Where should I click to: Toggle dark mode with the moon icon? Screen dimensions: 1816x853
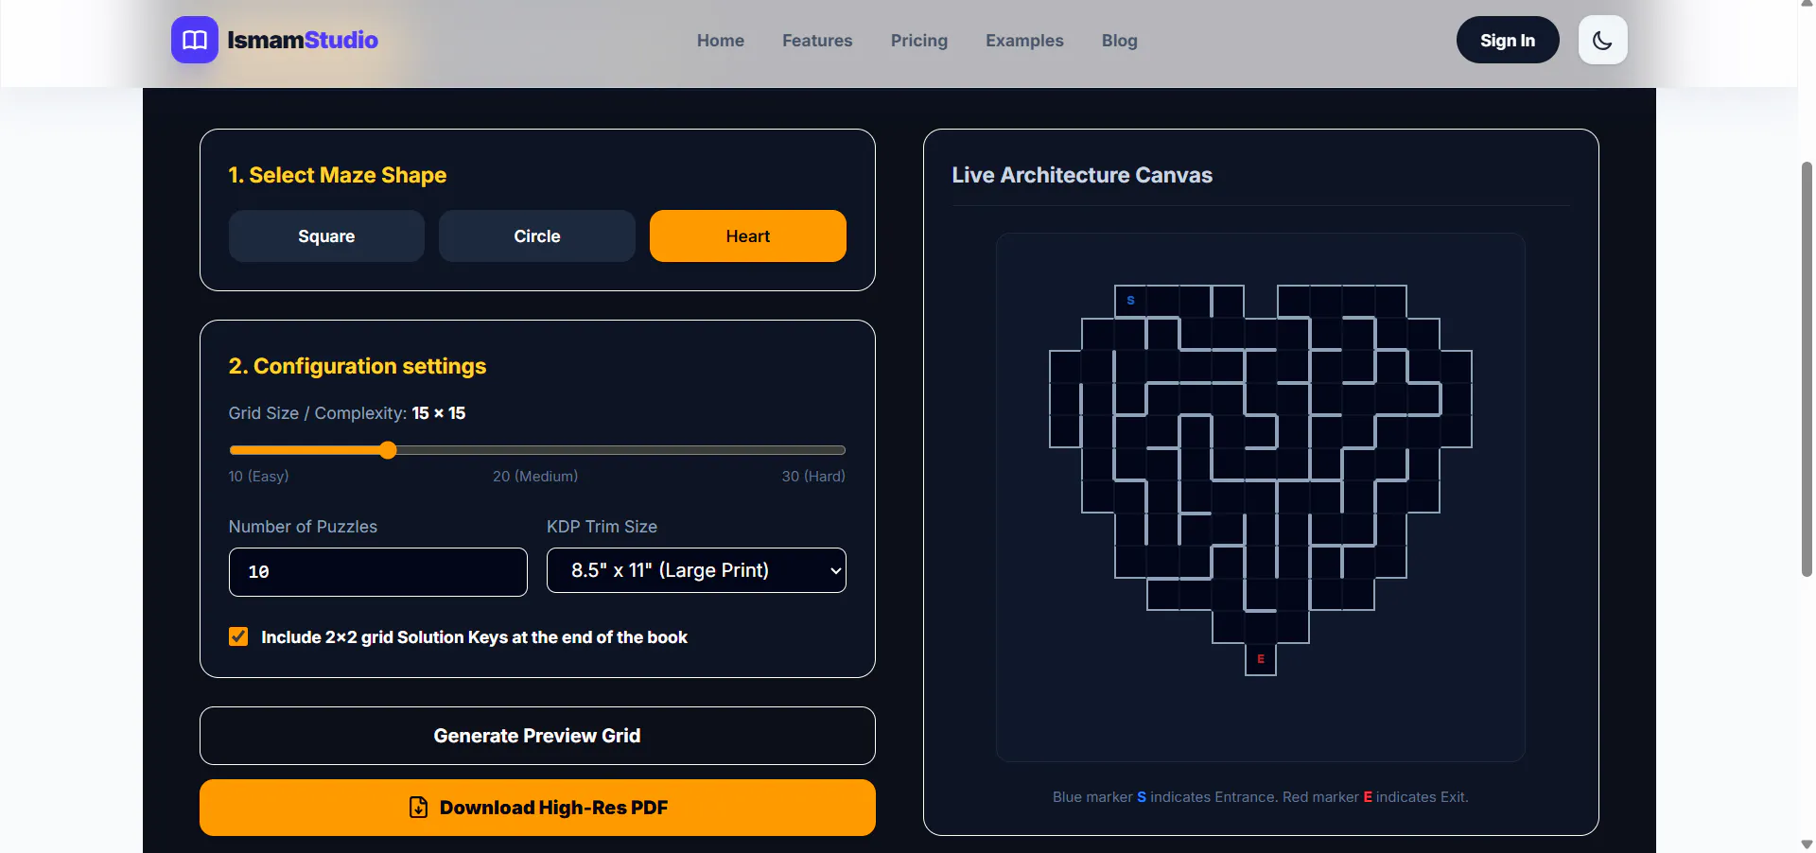(x=1602, y=40)
